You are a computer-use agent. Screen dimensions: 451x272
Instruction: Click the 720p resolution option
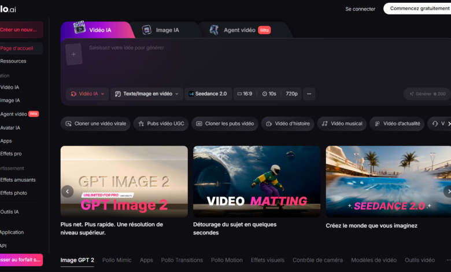coord(291,94)
